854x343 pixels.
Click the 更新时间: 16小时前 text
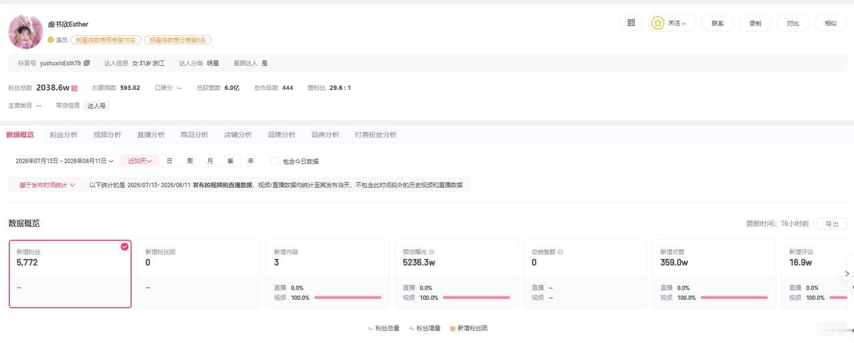pos(777,224)
